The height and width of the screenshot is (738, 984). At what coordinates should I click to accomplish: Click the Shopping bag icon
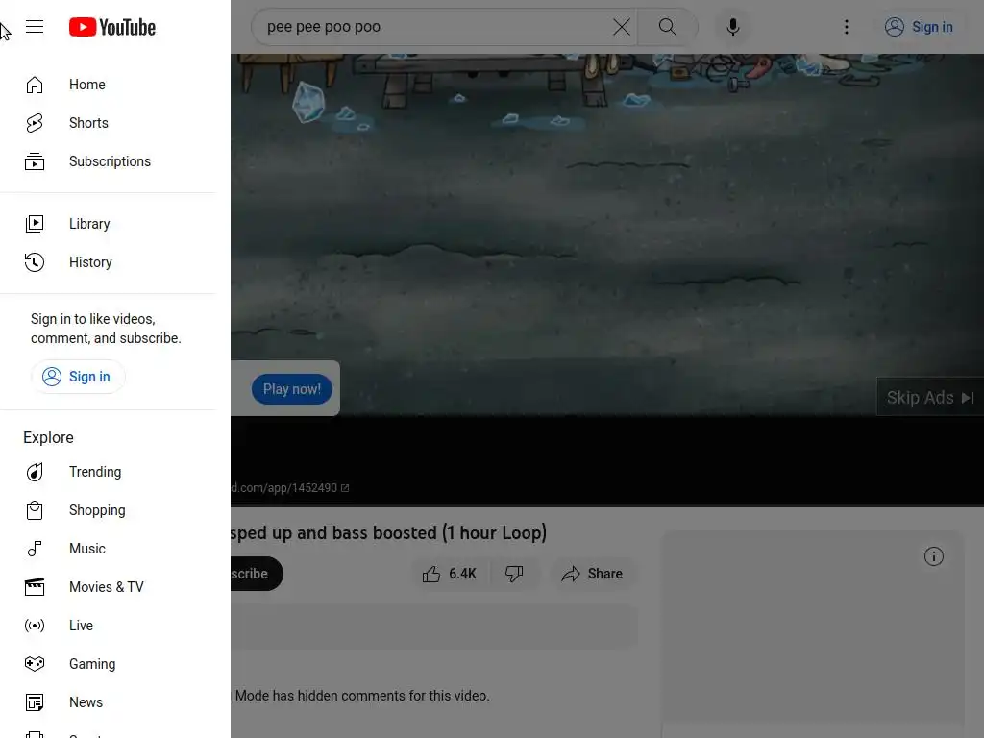(35, 510)
